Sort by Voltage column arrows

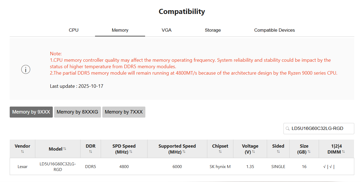[254, 152]
